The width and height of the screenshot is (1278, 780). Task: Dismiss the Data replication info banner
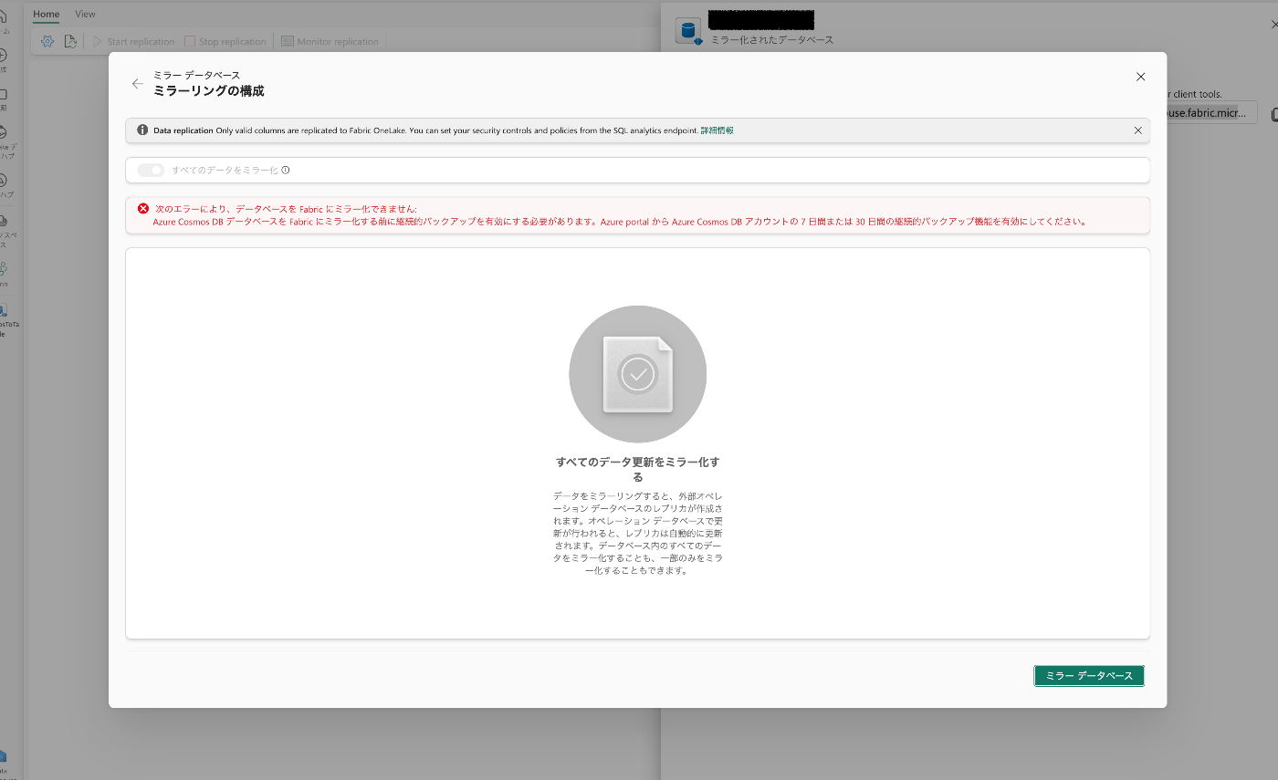[1137, 130]
